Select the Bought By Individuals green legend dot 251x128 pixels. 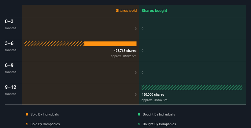point(139,114)
